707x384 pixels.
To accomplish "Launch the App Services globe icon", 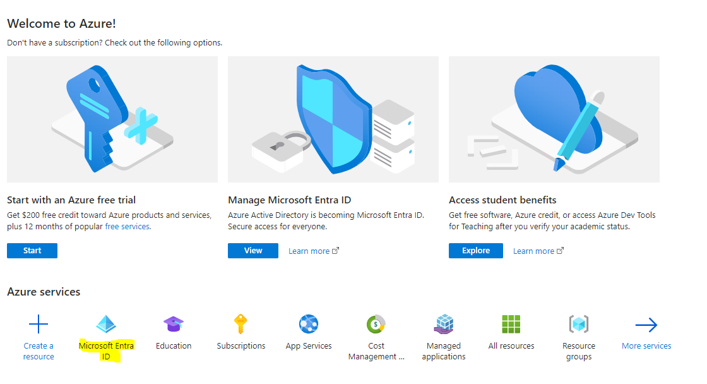I will point(309,325).
